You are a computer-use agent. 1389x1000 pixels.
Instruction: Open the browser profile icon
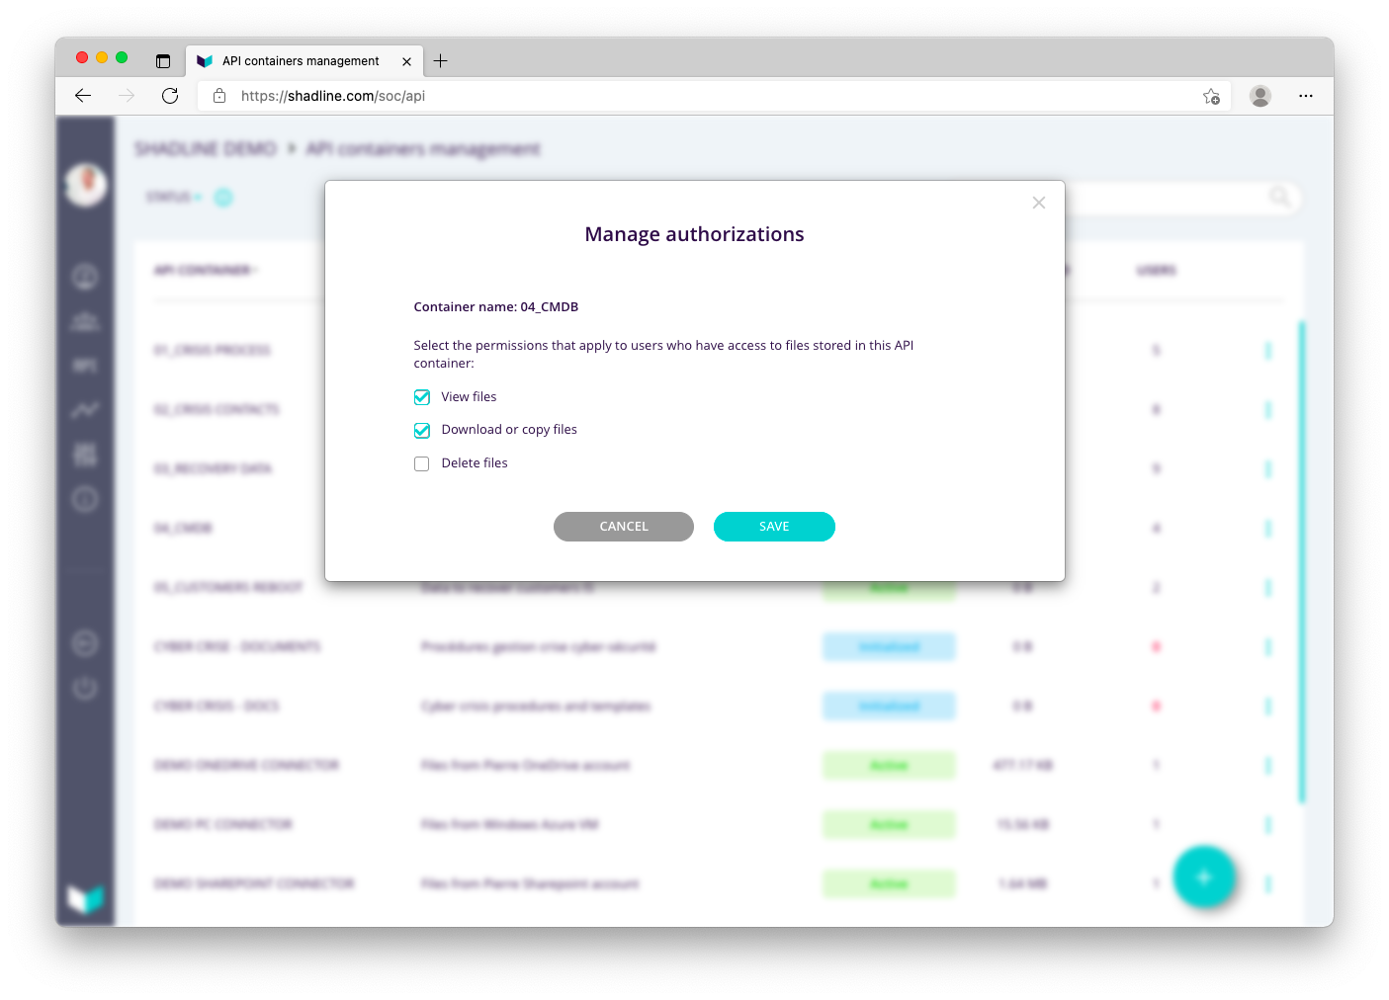[1259, 96]
